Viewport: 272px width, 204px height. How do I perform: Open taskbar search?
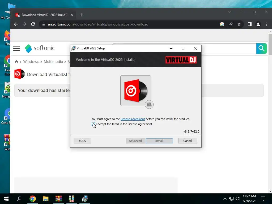point(19,199)
